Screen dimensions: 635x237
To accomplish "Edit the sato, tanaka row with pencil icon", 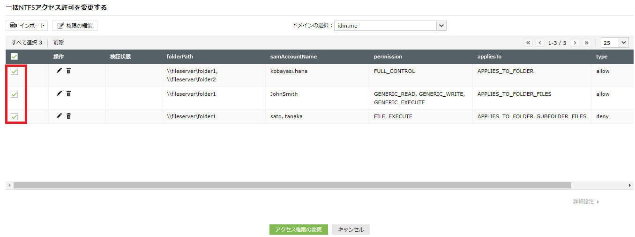I will point(59,116).
